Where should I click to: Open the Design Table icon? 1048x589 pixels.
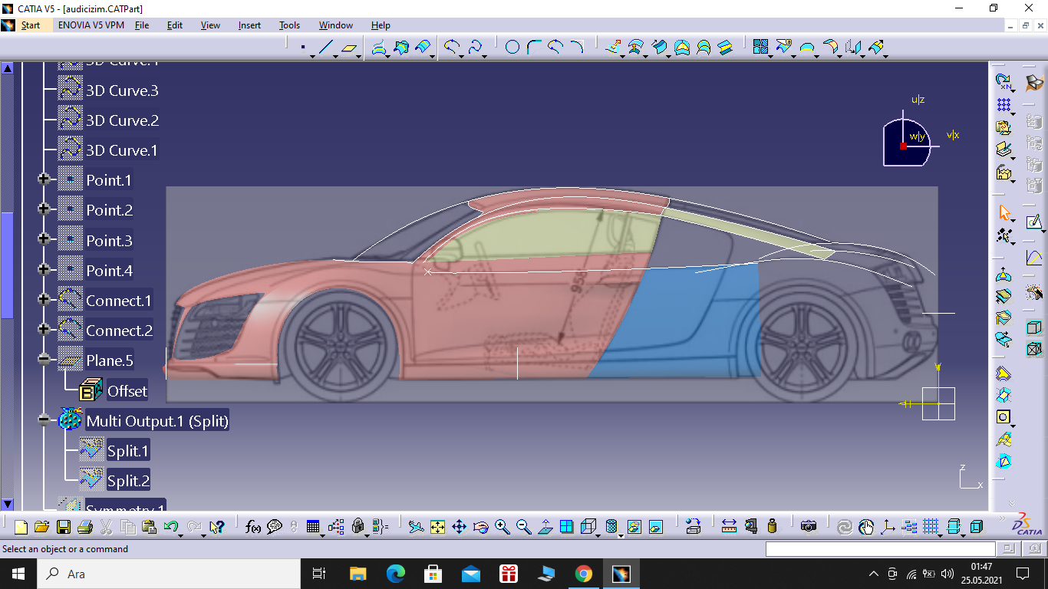point(312,527)
